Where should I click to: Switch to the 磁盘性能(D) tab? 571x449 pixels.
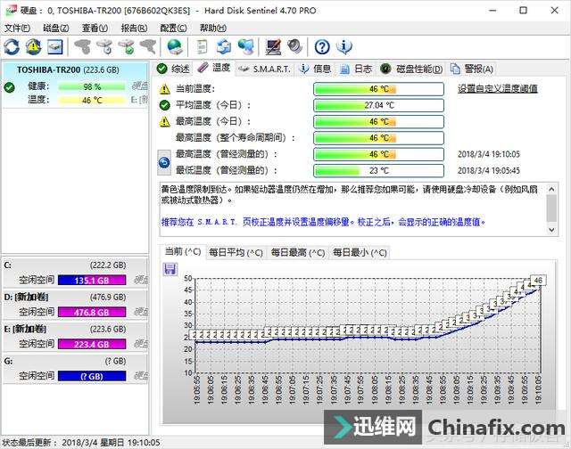[412, 69]
